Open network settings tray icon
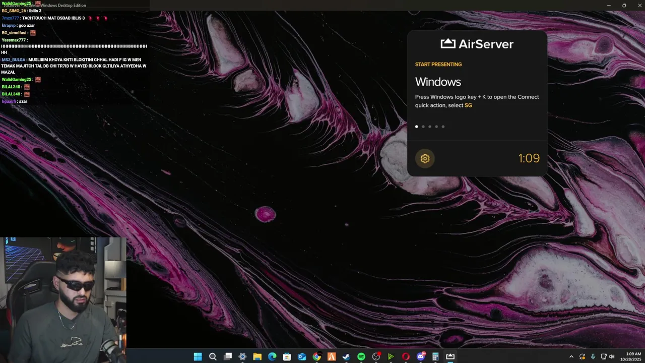 (x=603, y=356)
